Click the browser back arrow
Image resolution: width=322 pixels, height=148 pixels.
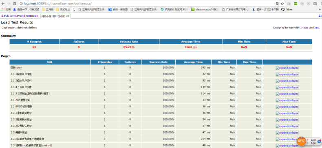[x=3, y=4]
